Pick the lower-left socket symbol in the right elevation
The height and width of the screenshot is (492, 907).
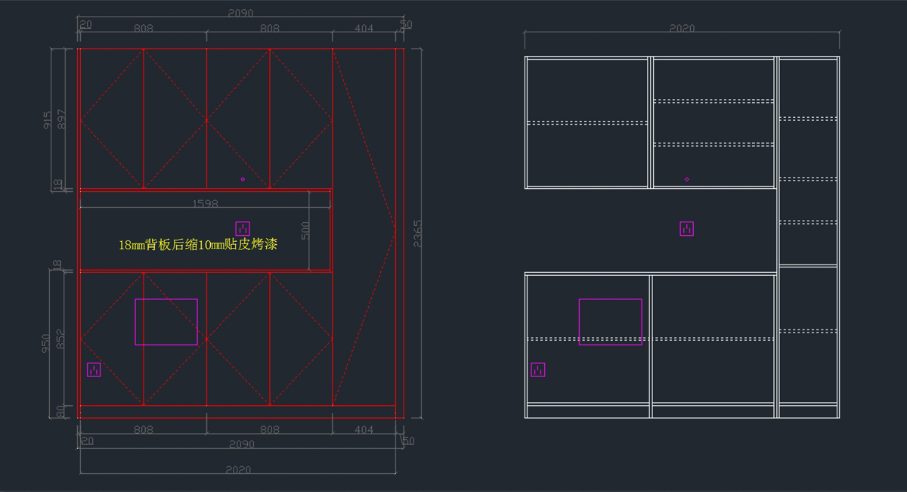[537, 370]
